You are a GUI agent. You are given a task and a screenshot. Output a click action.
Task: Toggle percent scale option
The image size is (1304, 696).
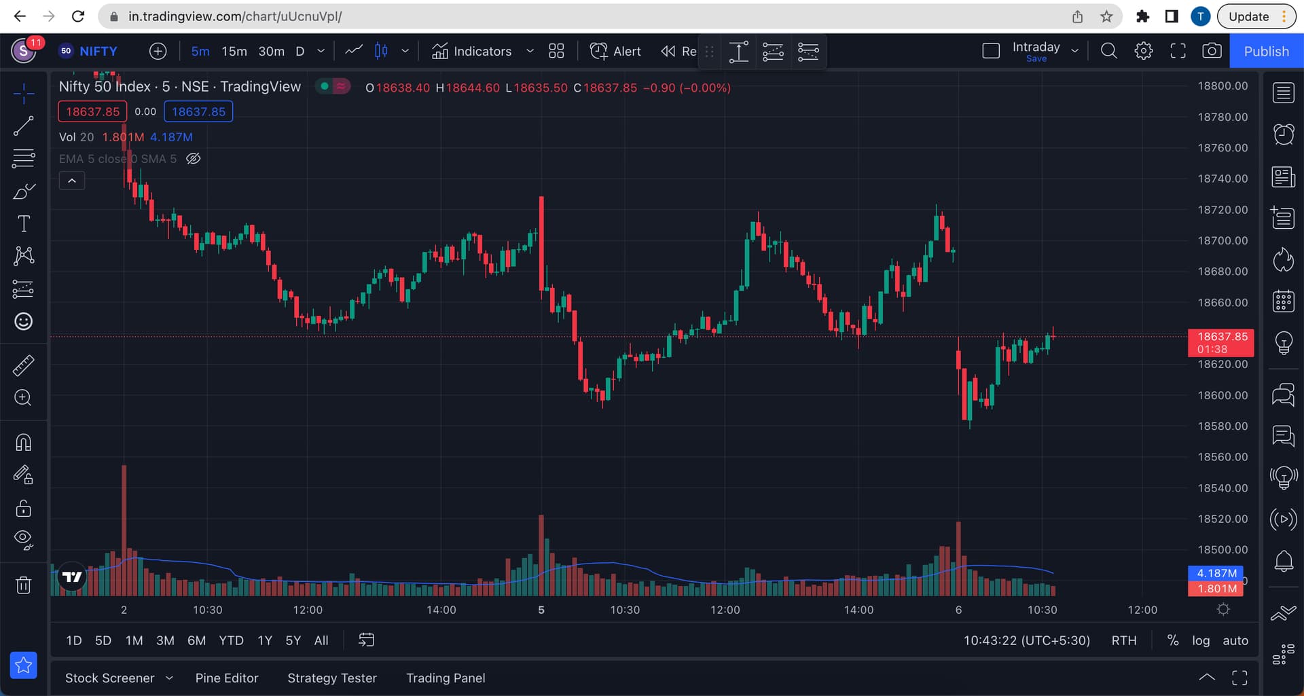[1173, 640]
